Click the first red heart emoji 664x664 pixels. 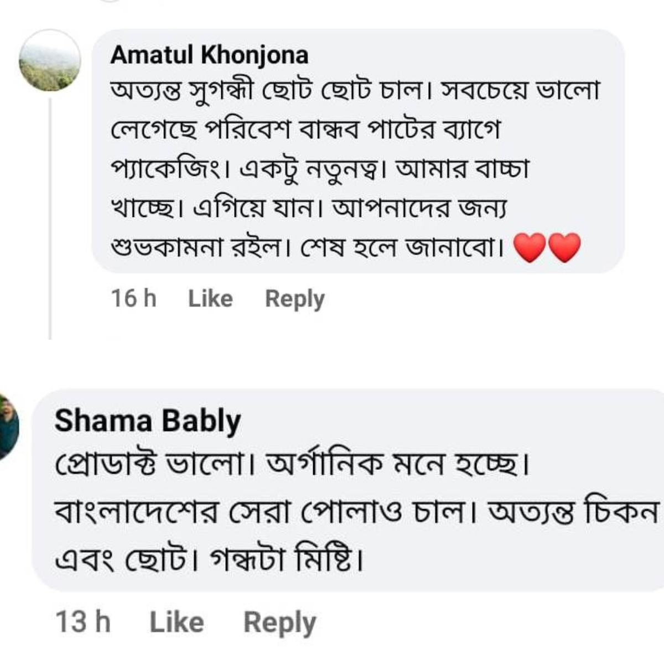(x=530, y=247)
